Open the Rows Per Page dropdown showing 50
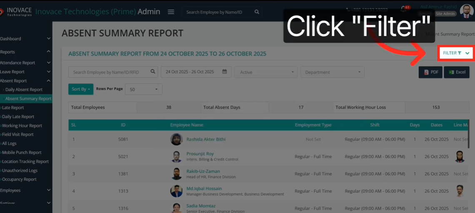The width and height of the screenshot is (475, 213). tap(144, 89)
